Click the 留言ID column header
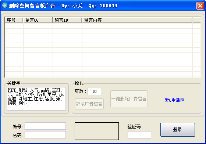The image size is (206, 144). tap(67, 20)
